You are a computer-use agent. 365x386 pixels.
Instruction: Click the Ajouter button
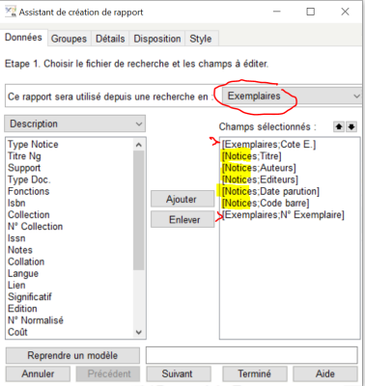pyautogui.click(x=182, y=199)
